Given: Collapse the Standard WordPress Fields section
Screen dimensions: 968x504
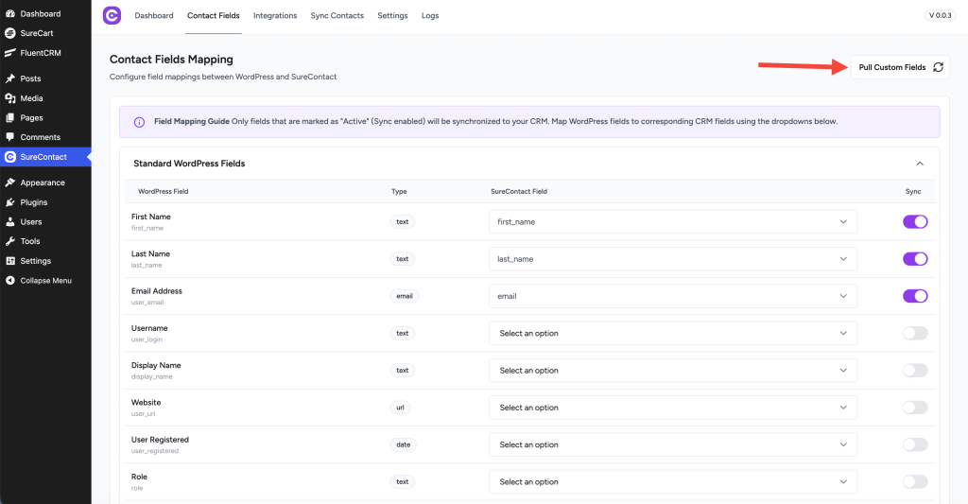Looking at the screenshot, I should (920, 164).
